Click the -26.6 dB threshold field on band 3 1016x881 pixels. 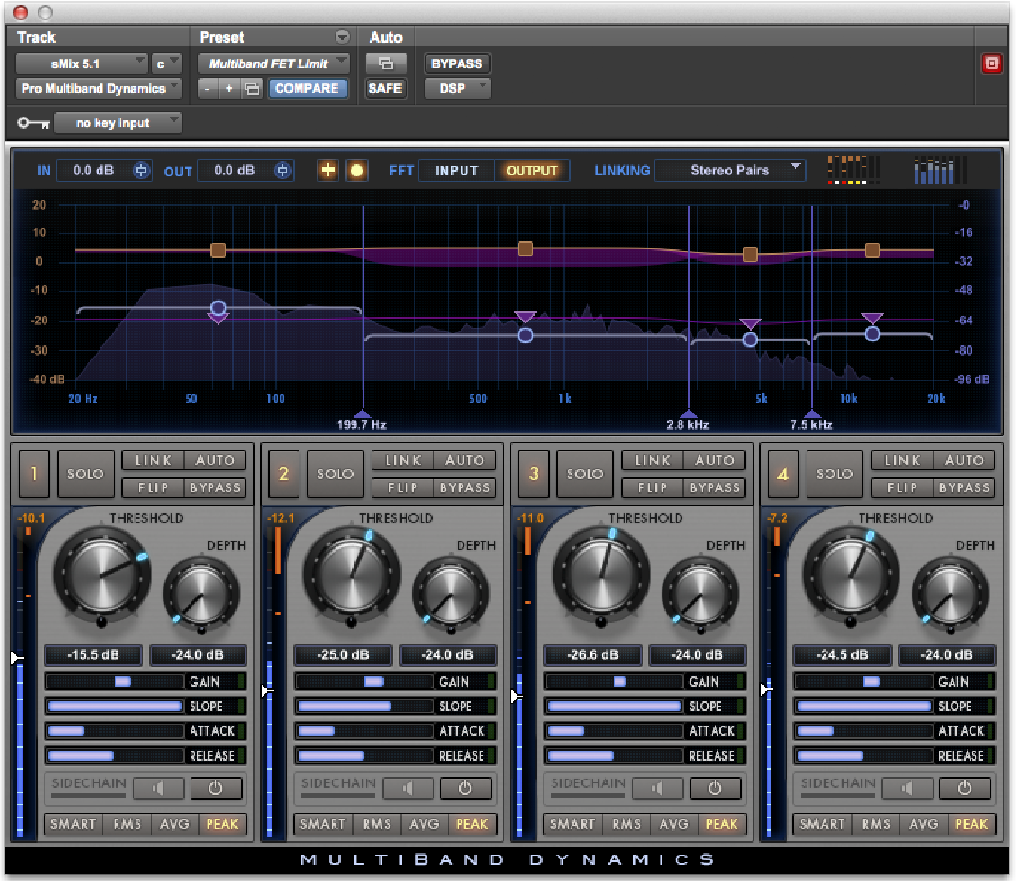click(592, 654)
